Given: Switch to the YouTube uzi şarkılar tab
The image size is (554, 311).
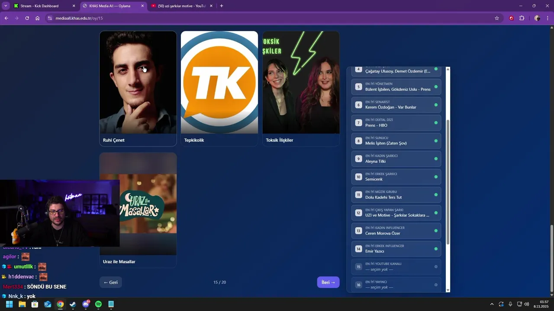Looking at the screenshot, I should pyautogui.click(x=182, y=6).
